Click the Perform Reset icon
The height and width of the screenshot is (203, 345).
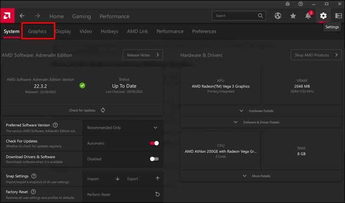pyautogui.click(x=157, y=194)
